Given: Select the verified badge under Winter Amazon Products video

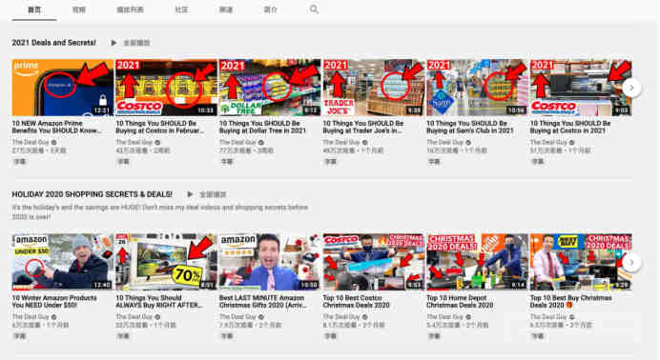Looking at the screenshot, I should [x=53, y=317].
